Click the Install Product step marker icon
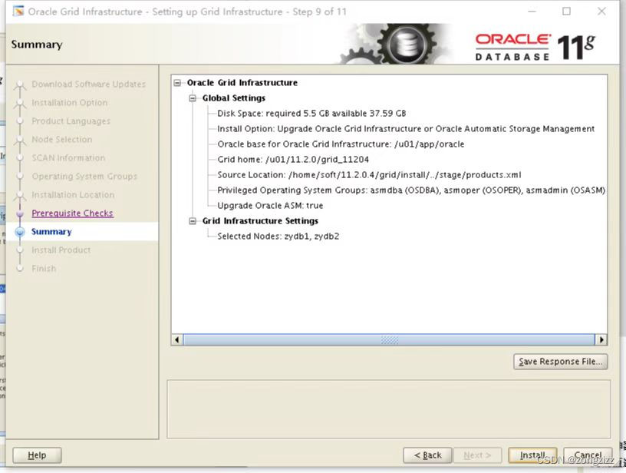626x473 pixels. [21, 250]
